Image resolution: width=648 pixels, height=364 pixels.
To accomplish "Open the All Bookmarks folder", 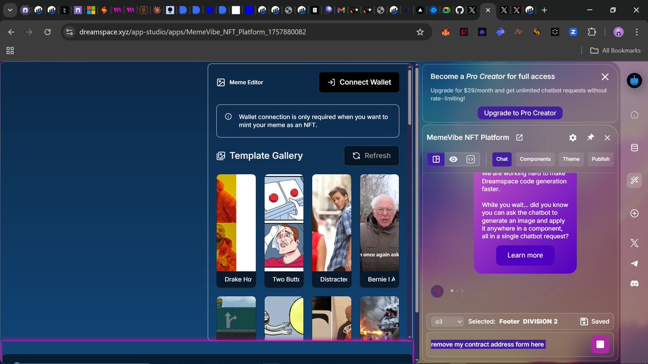I will point(615,50).
